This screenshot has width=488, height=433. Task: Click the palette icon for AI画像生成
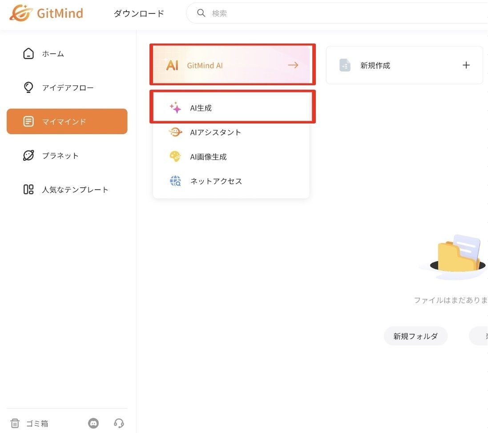pyautogui.click(x=175, y=156)
